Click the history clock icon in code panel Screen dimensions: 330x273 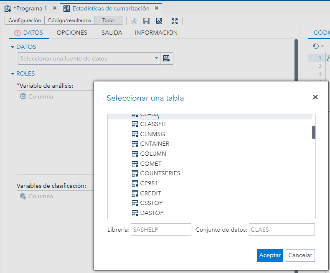tap(316, 46)
